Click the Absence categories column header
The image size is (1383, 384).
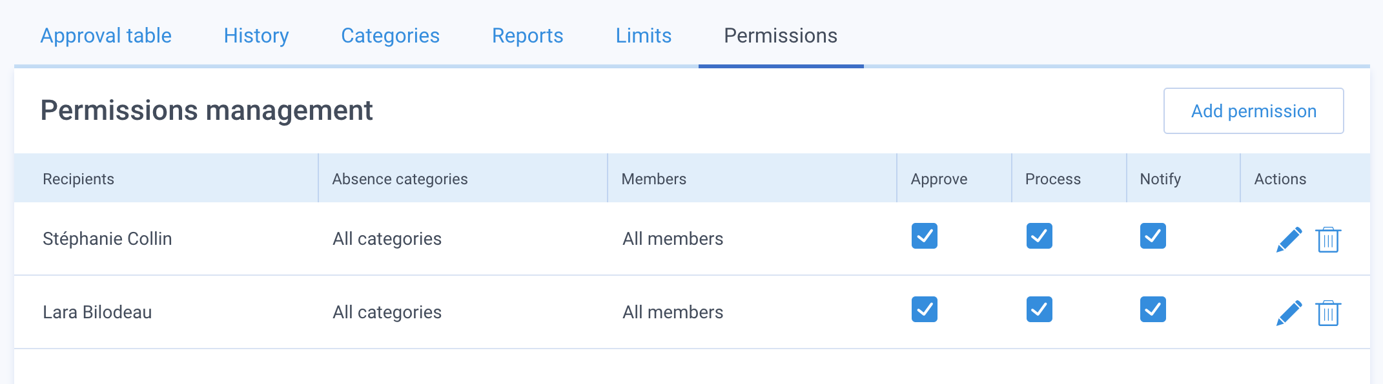tap(400, 179)
